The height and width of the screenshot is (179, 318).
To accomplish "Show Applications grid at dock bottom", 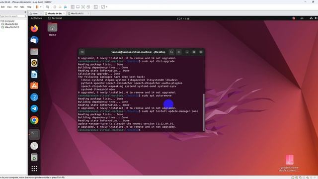I will (x=34, y=169).
